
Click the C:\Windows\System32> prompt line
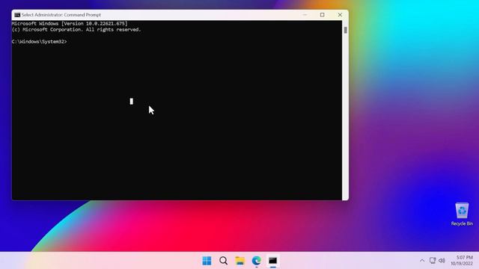39,42
